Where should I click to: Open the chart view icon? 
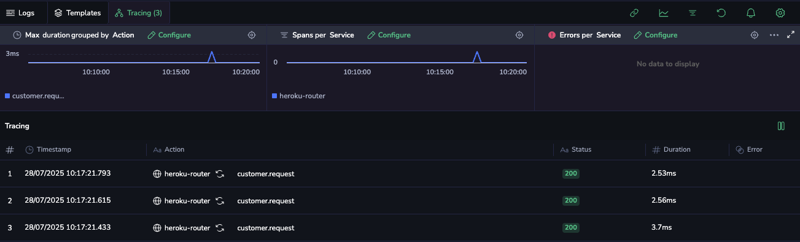pos(664,13)
